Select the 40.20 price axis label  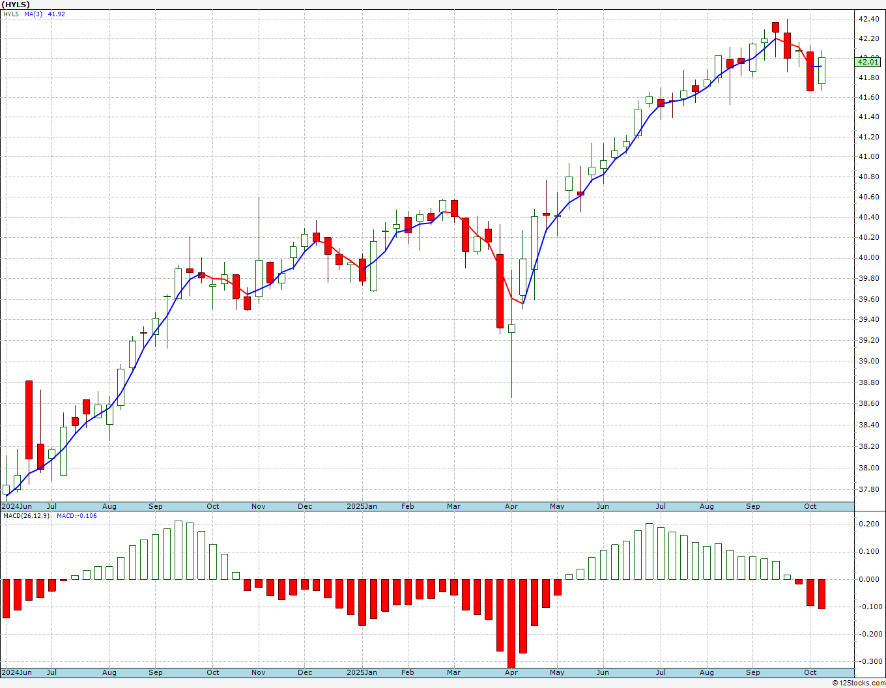(868, 237)
